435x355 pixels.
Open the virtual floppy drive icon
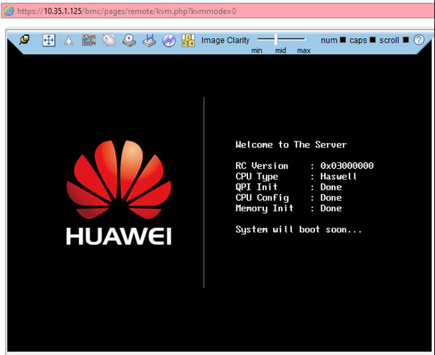click(150, 40)
